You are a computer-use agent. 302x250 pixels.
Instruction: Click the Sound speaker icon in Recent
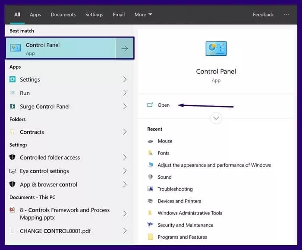[150, 177]
